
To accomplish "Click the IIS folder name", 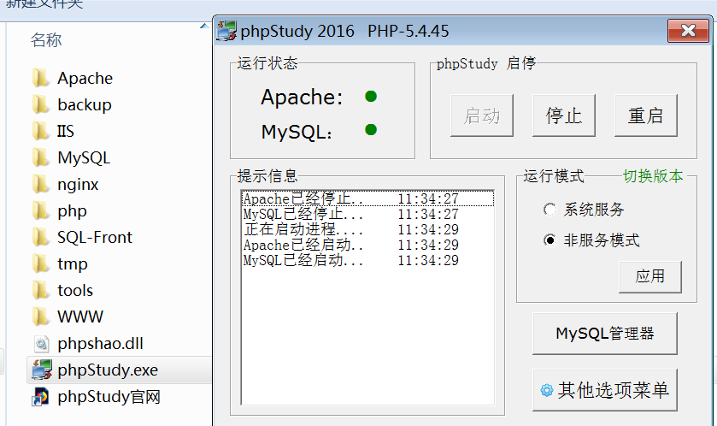I will pyautogui.click(x=66, y=132).
